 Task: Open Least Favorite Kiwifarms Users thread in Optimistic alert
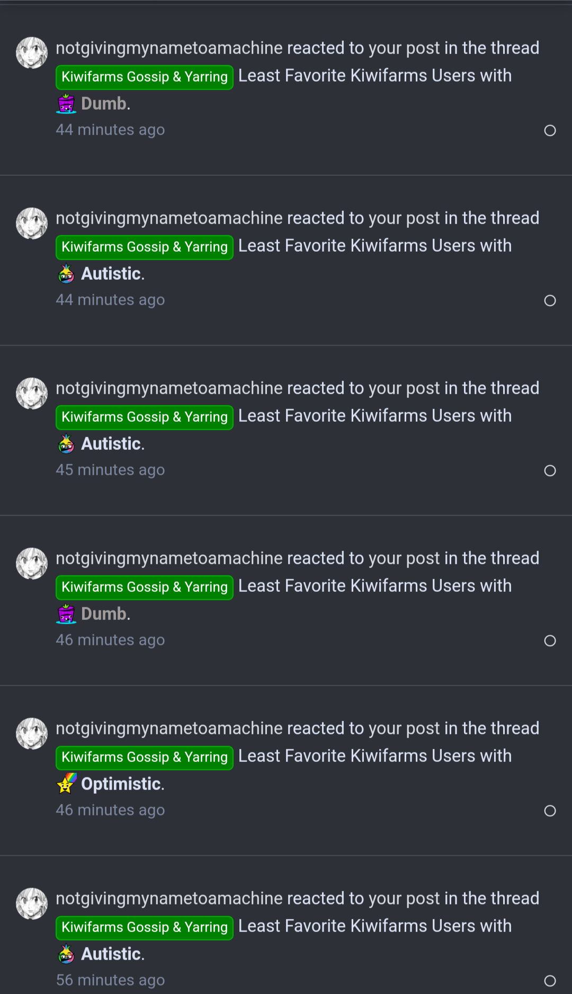[x=374, y=756]
